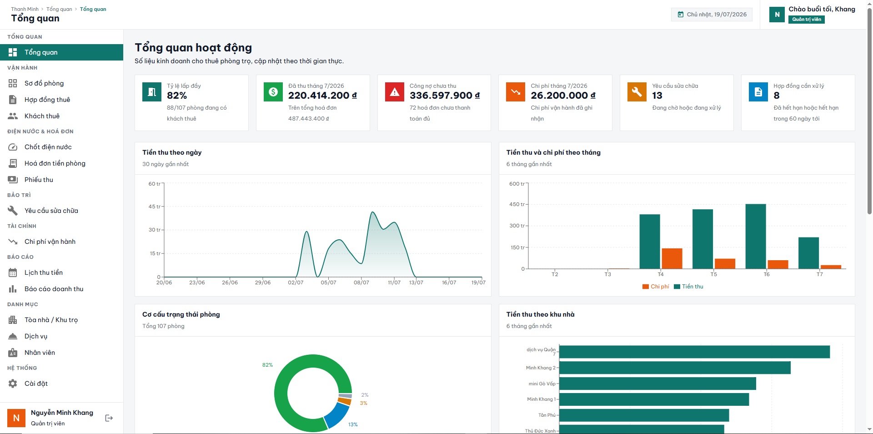Click the dịch vụ Quận 7 revenue bar
The width and height of the screenshot is (873, 434).
[695, 352]
